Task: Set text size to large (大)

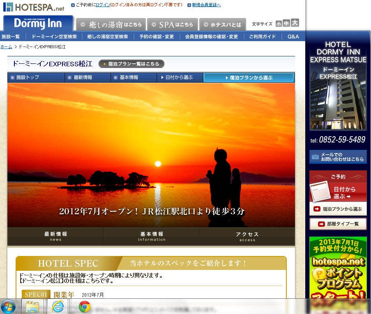Action: click(295, 23)
